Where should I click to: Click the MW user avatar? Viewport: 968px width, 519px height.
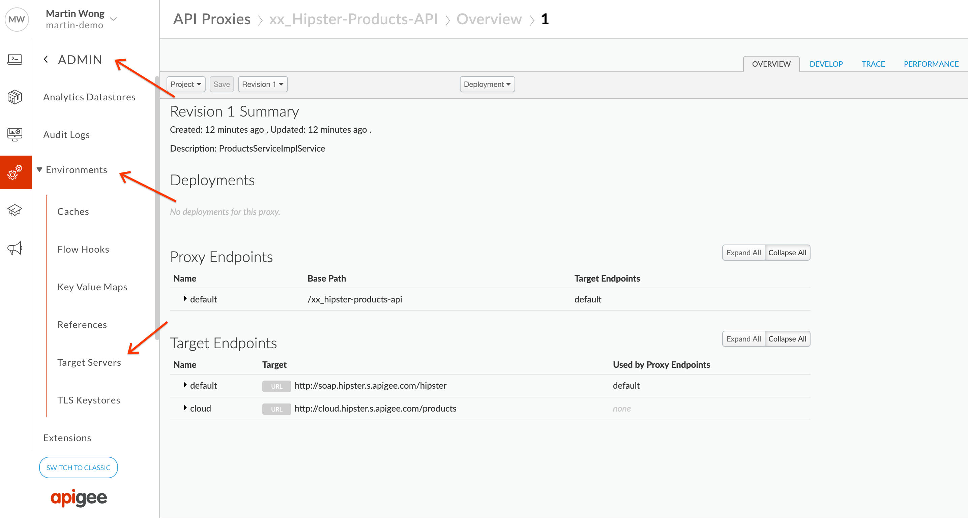17,19
